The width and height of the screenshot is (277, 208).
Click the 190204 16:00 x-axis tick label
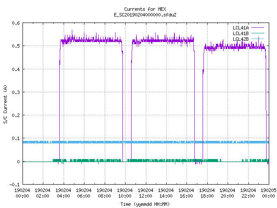[187, 193]
